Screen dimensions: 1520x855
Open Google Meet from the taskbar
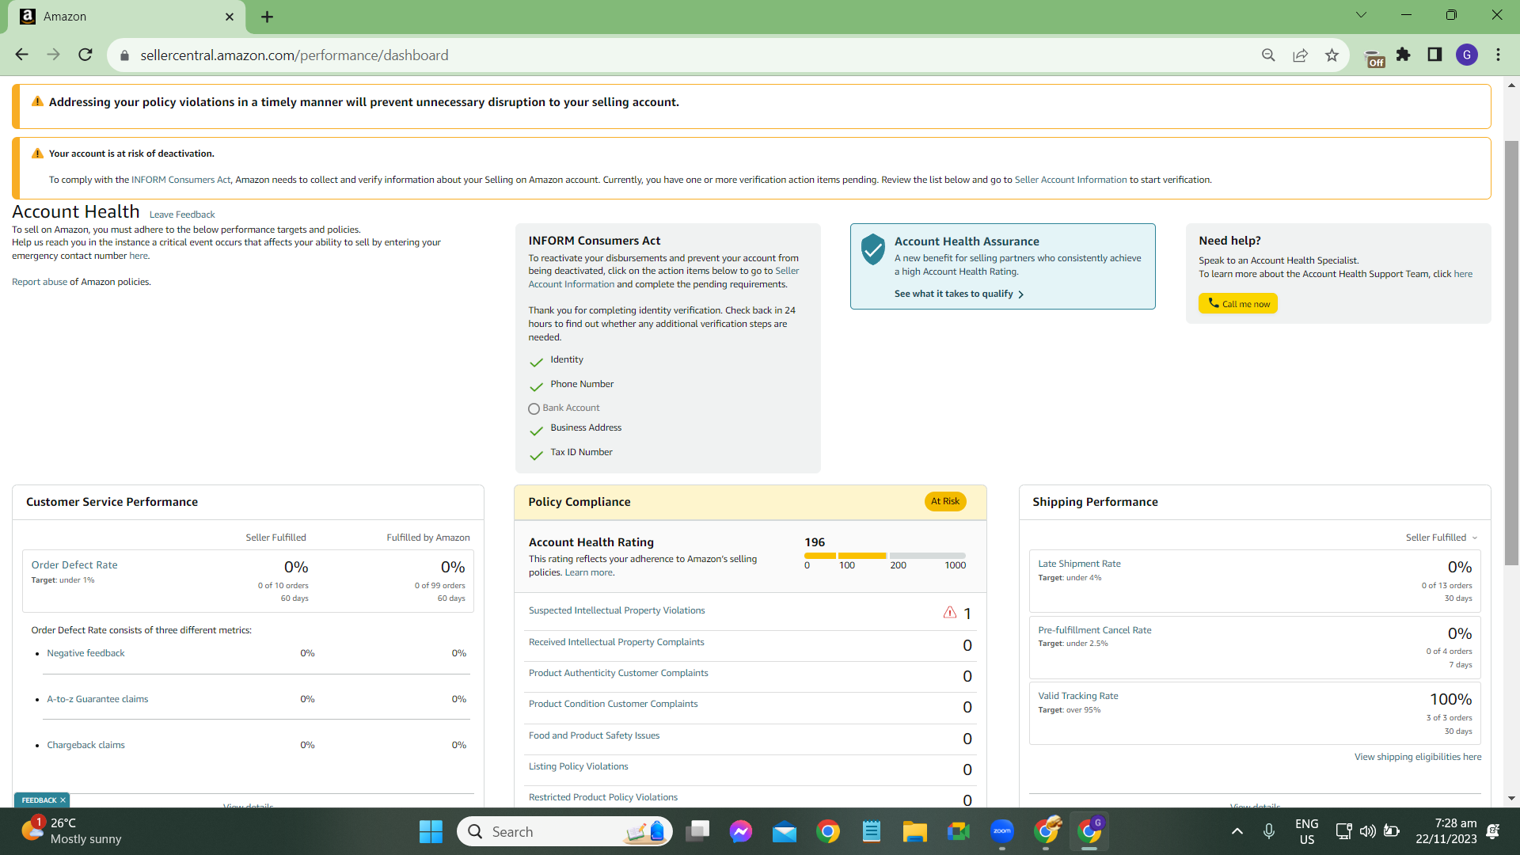click(x=958, y=831)
